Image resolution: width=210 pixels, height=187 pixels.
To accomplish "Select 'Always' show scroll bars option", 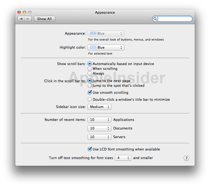I will [90, 73].
